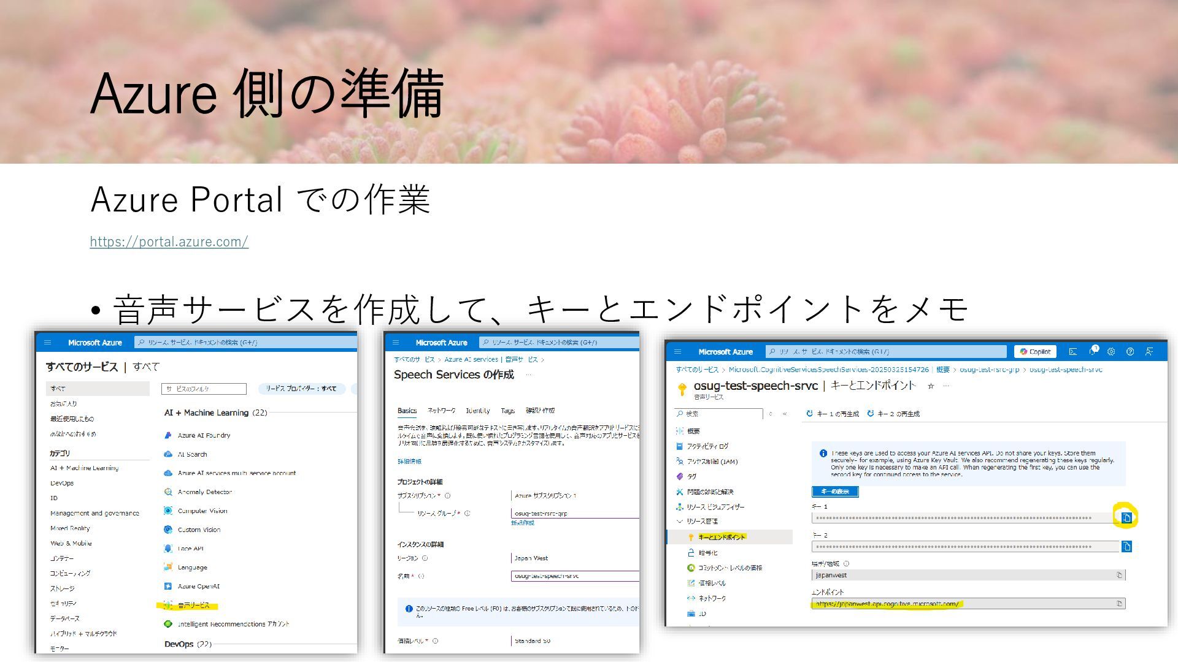Click Azure AI services multi-service account icon
1178x662 pixels.
click(x=168, y=473)
